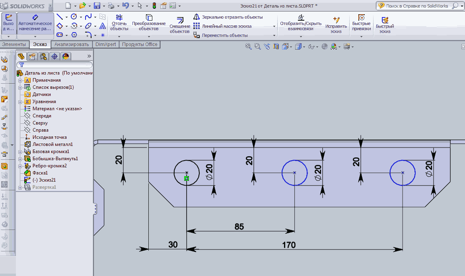Create a new document with New icon
Image resolution: width=465 pixels, height=276 pixels.
pyautogui.click(x=68, y=6)
